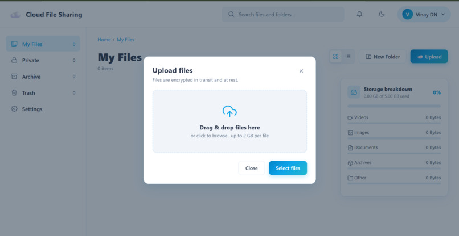
Task: Toggle dark mode moon icon
Action: tap(382, 14)
